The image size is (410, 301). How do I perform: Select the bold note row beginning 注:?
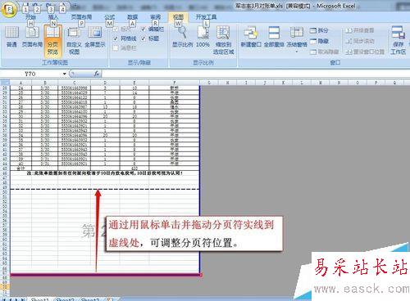[x=105, y=173]
